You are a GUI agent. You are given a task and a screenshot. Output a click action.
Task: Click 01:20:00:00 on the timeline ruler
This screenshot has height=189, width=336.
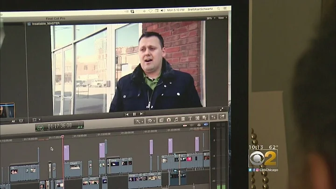point(127,133)
